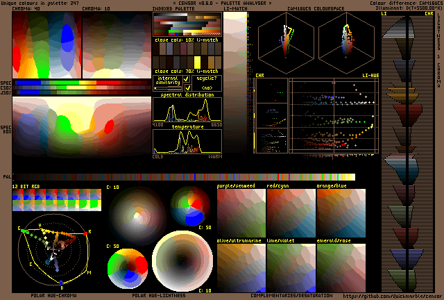Click the upper-right C: 50 hue circle
The height and width of the screenshot is (300, 444).
(190, 206)
